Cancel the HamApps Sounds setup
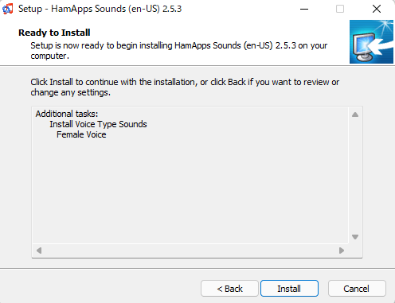Viewport: 395px width, 303px height. tap(357, 288)
